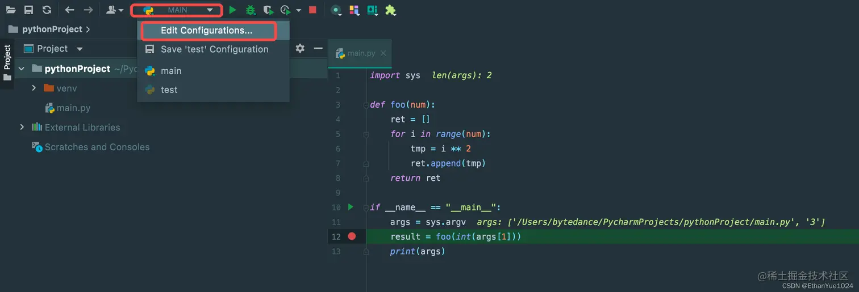This screenshot has width=859, height=292.
Task: Click 'ret.append(tmp)' code line
Action: [448, 163]
